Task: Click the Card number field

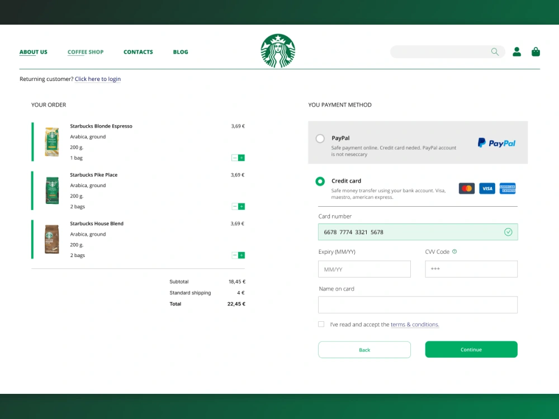Action: click(418, 232)
